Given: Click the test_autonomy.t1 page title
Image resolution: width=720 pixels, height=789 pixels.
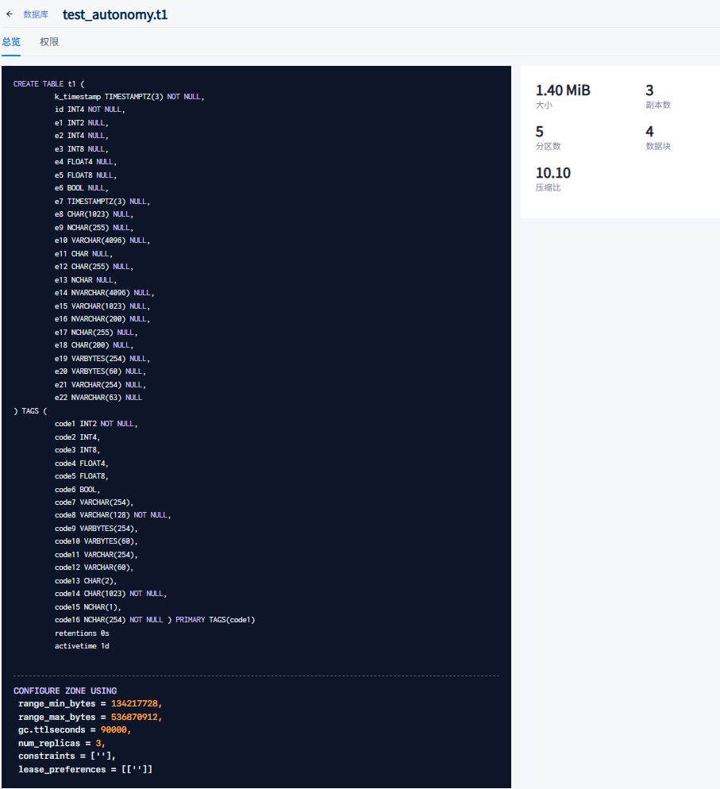Looking at the screenshot, I should (x=115, y=14).
